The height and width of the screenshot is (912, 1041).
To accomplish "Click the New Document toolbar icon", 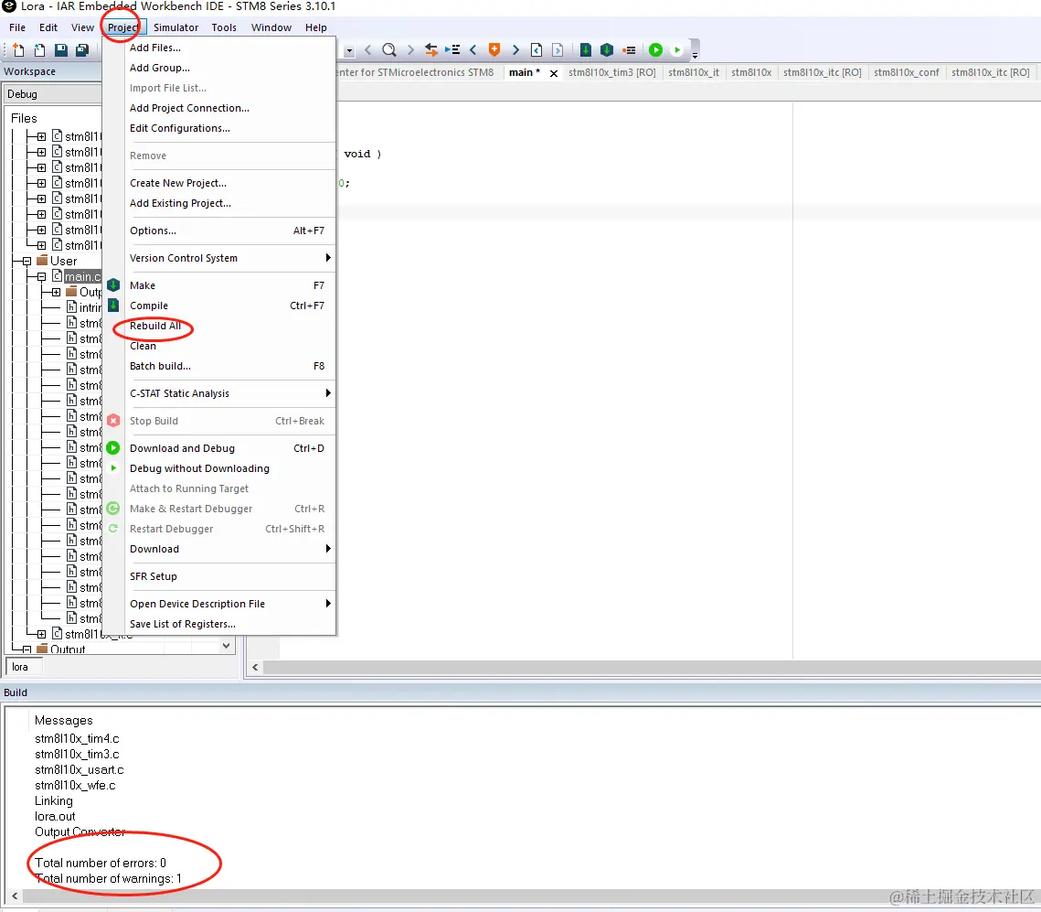I will pos(18,49).
